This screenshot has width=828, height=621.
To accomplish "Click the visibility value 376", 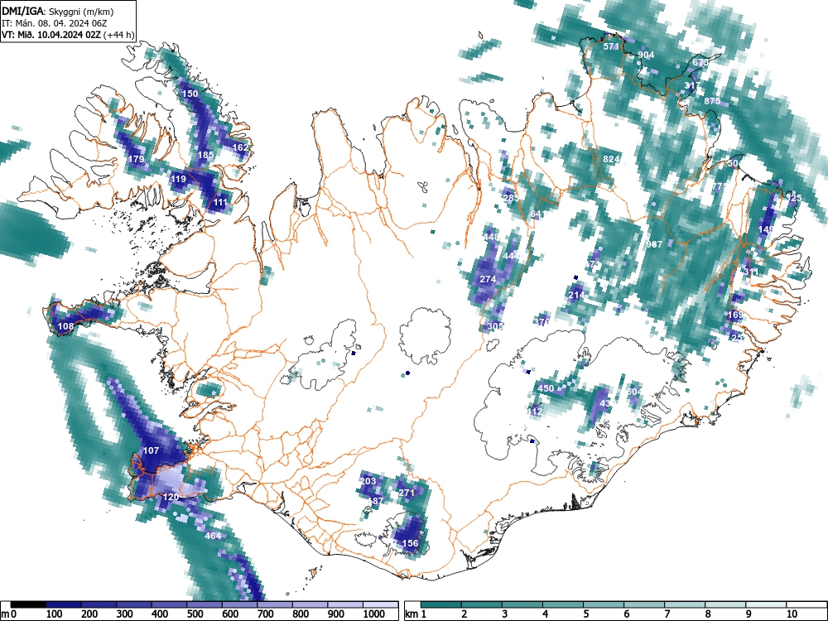I will click(542, 322).
